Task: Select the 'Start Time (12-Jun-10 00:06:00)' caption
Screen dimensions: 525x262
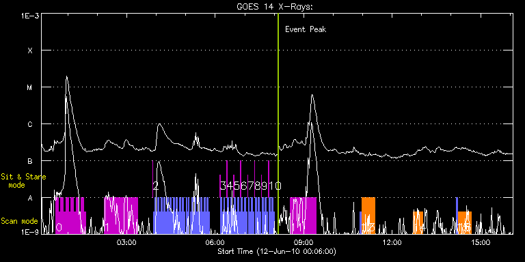Action: [x=277, y=251]
